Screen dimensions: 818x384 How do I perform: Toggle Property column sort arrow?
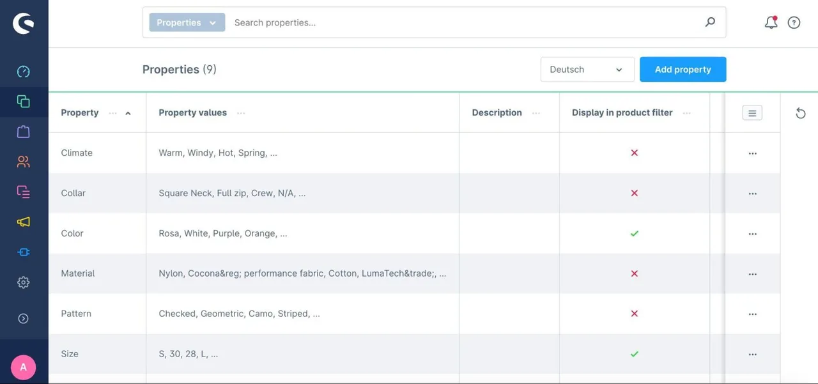(x=128, y=113)
